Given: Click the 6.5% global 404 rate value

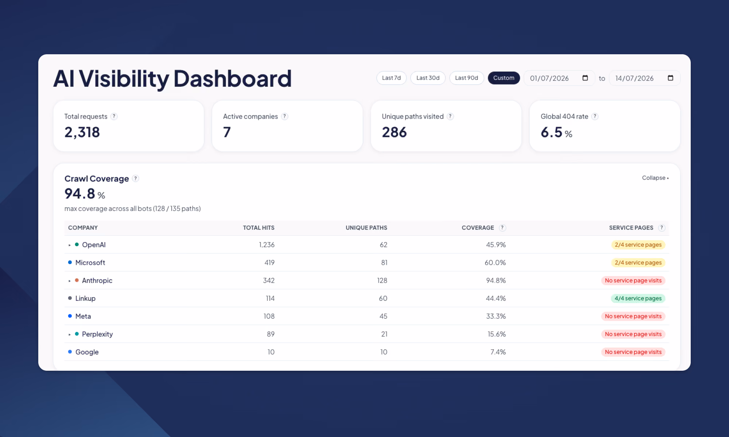Looking at the screenshot, I should click(x=556, y=132).
